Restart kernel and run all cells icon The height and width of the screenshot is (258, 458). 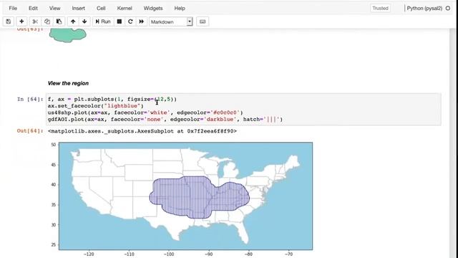point(142,21)
